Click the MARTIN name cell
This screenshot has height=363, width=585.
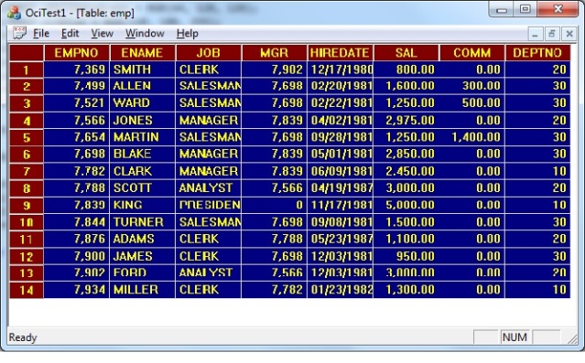142,137
